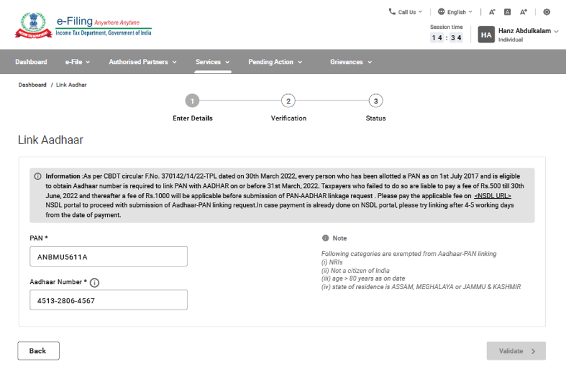Click the phone icon beside Call Us
Image resolution: width=566 pixels, height=373 pixels.
tap(392, 11)
